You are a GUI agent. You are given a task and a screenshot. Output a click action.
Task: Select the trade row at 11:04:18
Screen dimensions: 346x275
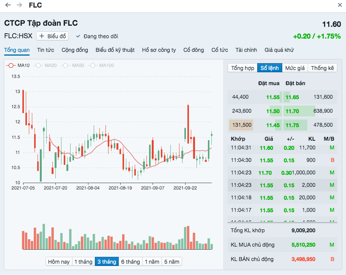coord(282,197)
